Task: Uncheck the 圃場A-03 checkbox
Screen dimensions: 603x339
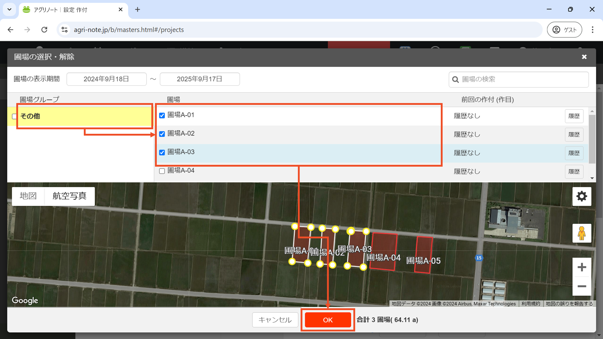Action: click(162, 152)
